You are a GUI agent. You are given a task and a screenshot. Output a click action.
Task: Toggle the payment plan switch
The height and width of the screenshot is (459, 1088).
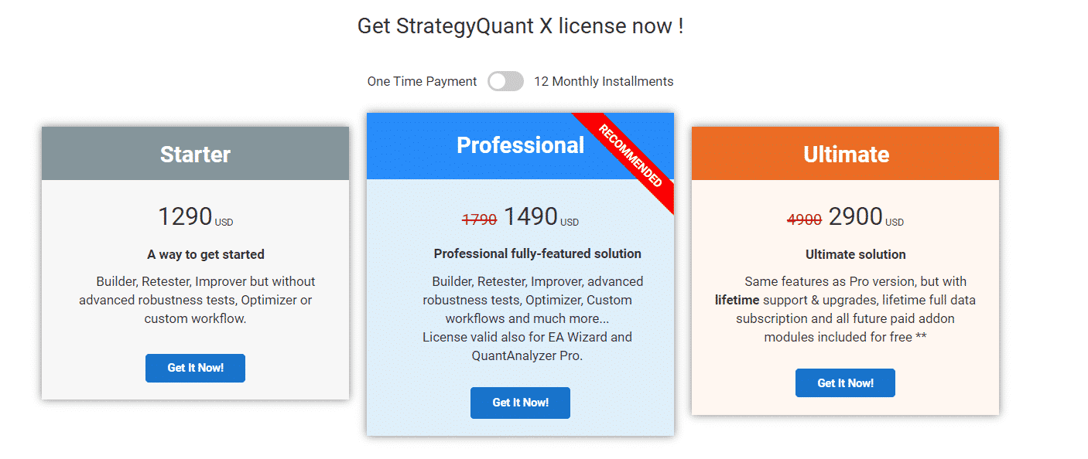(505, 81)
